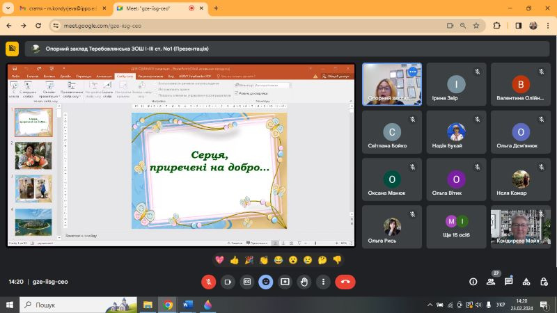
Task: Send the thumbs up reaction
Action: click(235, 260)
